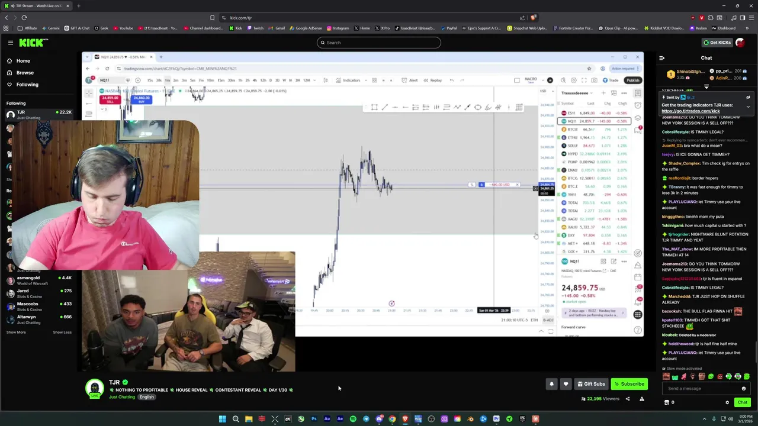758x426 pixels.
Task: Open the Instagram bookmark
Action: 338,28
